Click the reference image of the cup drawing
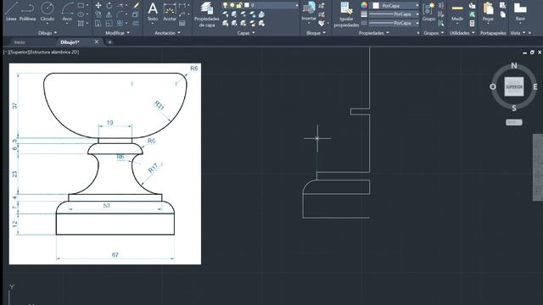 105,164
